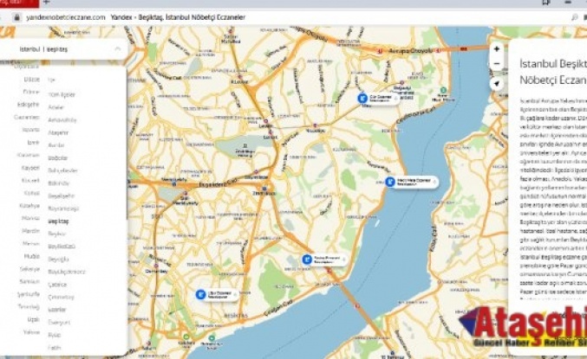
Task: Choose Ataşehir in the district list
Action: (58, 132)
